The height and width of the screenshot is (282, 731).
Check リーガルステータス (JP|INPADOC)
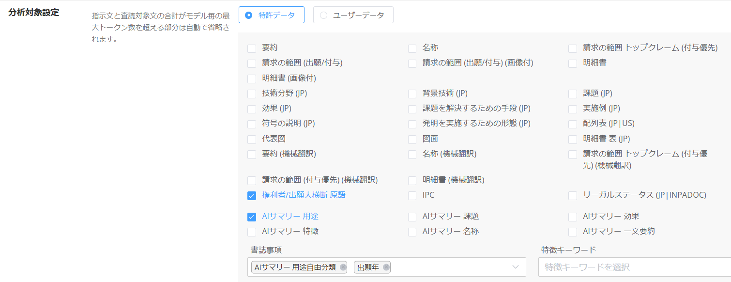[x=573, y=196]
